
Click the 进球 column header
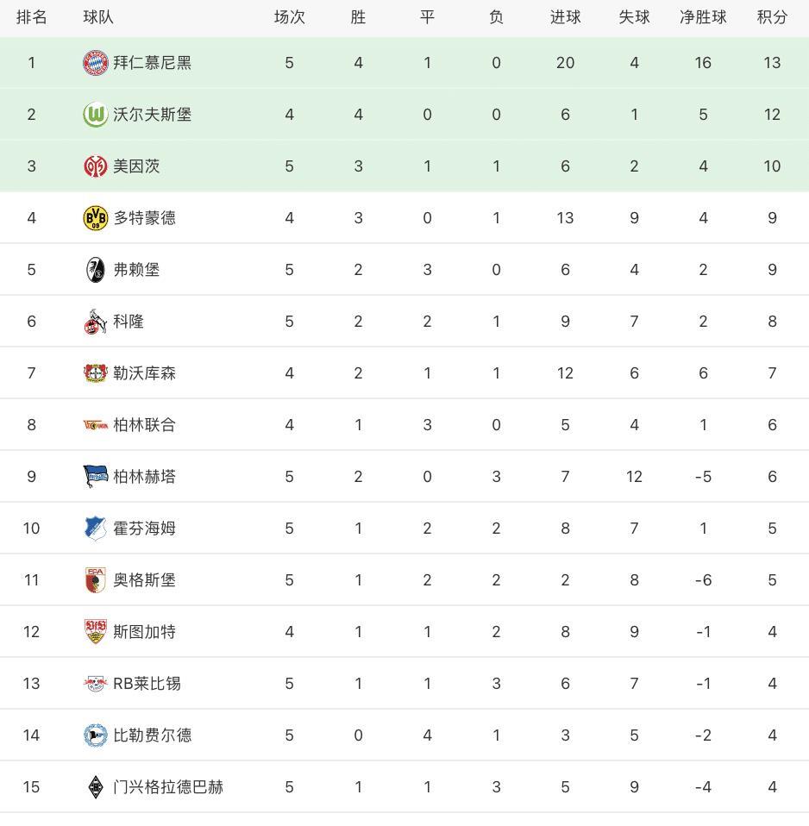click(566, 17)
